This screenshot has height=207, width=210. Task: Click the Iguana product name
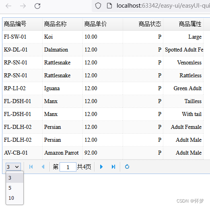coord(52,89)
